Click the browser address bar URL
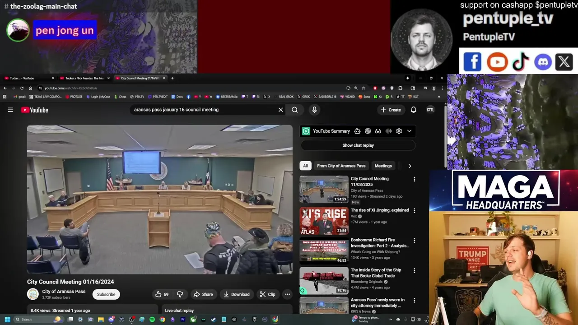The image size is (578, 325). pyautogui.click(x=71, y=88)
